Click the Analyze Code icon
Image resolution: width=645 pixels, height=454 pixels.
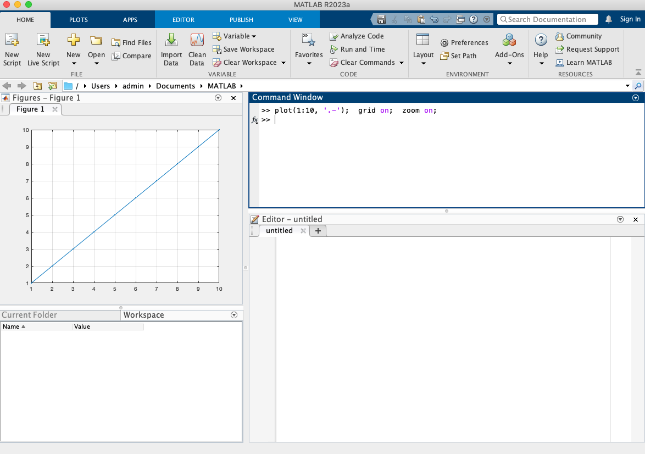tap(334, 36)
